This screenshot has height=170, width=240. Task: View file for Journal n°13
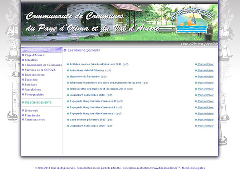click(206, 95)
